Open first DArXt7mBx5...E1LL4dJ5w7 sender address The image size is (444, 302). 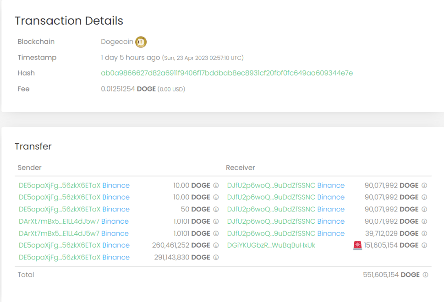click(59, 221)
